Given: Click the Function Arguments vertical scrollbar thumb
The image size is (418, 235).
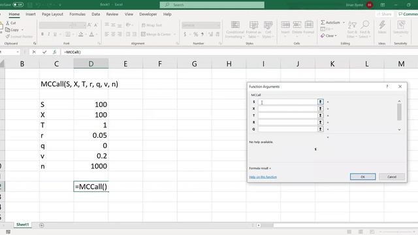Looking at the screenshot, I should pos(399,112).
